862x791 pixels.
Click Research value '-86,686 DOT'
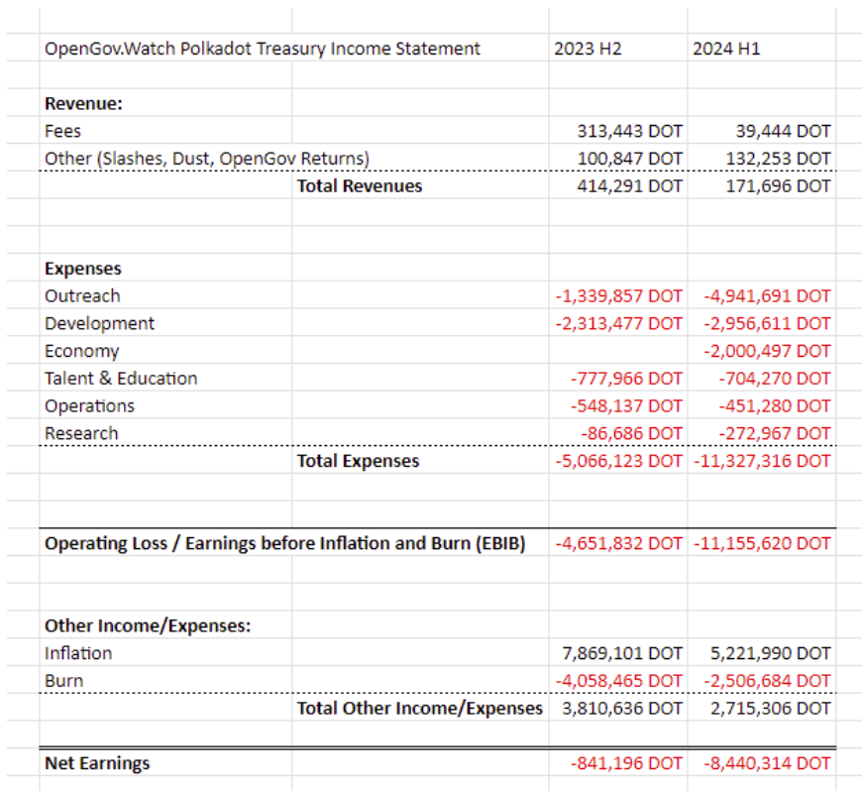(632, 433)
